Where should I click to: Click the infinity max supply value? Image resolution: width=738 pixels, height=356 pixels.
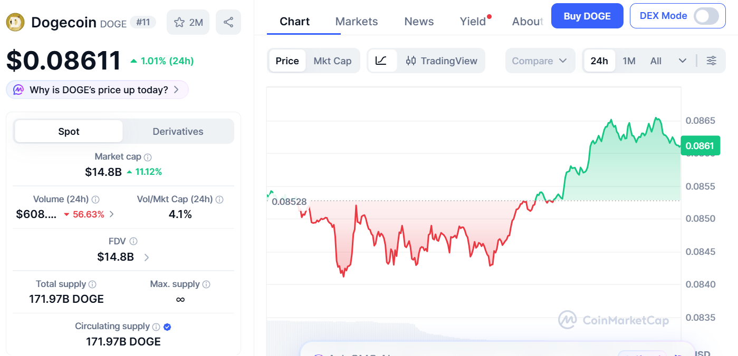click(x=180, y=299)
